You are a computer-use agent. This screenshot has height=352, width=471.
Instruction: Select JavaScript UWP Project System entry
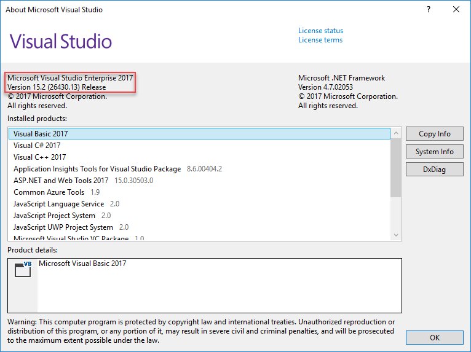(199, 227)
